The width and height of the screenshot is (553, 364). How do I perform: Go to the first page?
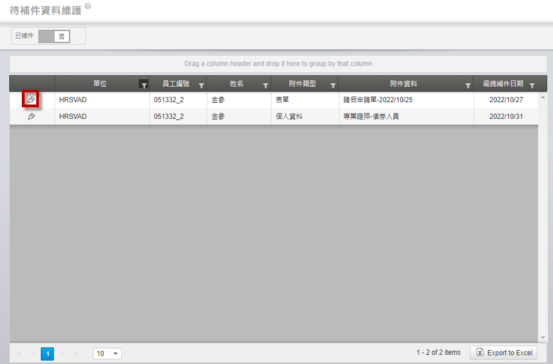pos(19,354)
